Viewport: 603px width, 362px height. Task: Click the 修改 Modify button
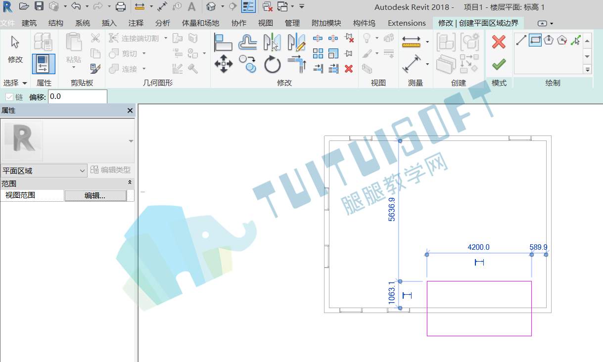pos(15,51)
